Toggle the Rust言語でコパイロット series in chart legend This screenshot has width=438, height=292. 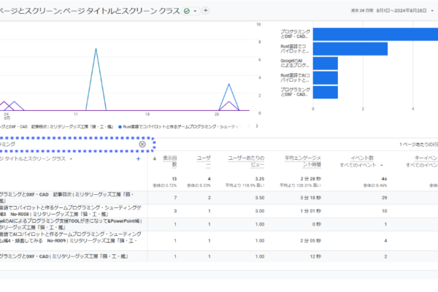tap(180, 126)
